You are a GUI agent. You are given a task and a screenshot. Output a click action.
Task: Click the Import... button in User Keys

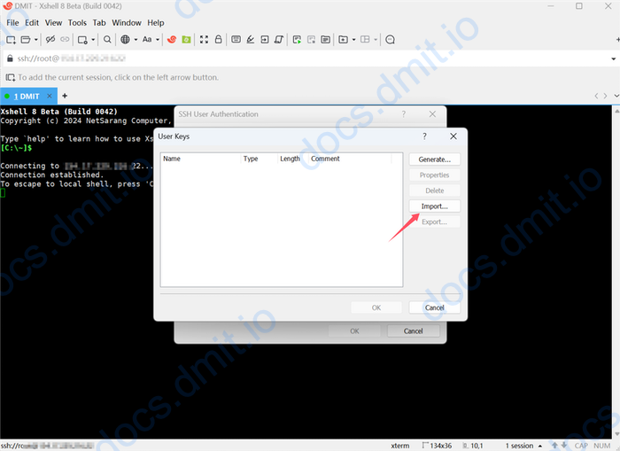point(434,206)
